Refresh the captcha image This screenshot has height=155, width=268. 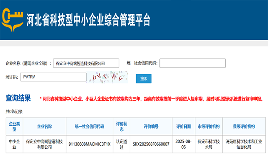107,77
